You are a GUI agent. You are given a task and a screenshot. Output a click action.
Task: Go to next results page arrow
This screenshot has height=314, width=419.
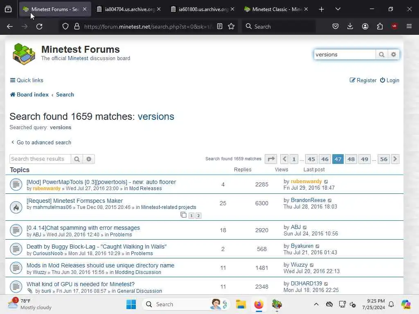coord(395,159)
